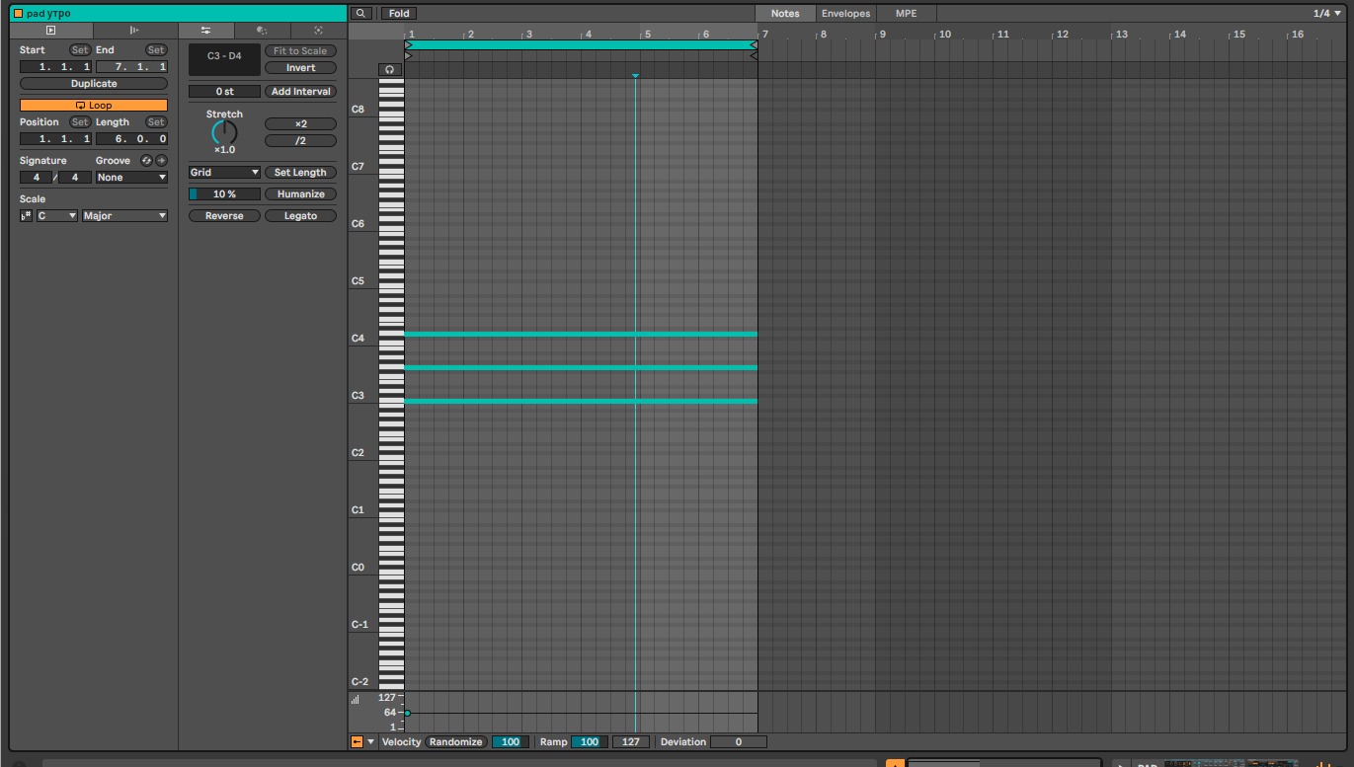
Task: Open the 1/4 grid size dropdown
Action: coord(1326,14)
